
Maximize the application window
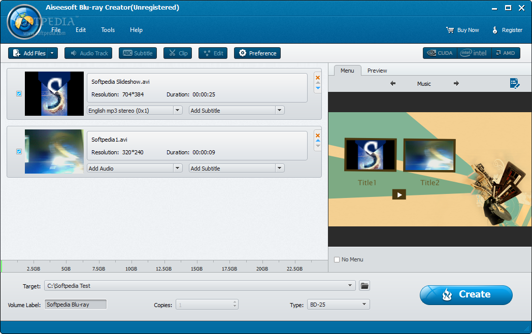pos(508,8)
